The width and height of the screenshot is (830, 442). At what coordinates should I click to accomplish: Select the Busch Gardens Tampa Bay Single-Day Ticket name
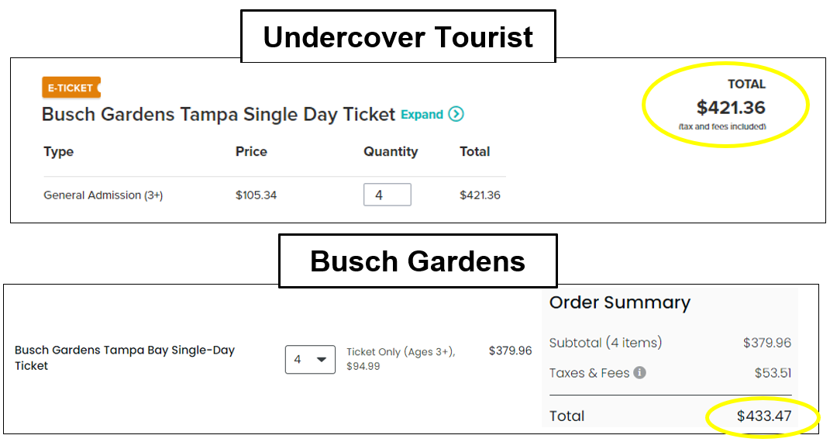click(125, 357)
